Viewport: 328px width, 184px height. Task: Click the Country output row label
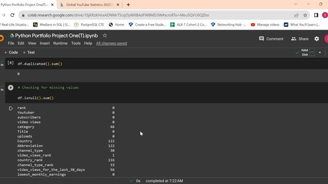25,141
